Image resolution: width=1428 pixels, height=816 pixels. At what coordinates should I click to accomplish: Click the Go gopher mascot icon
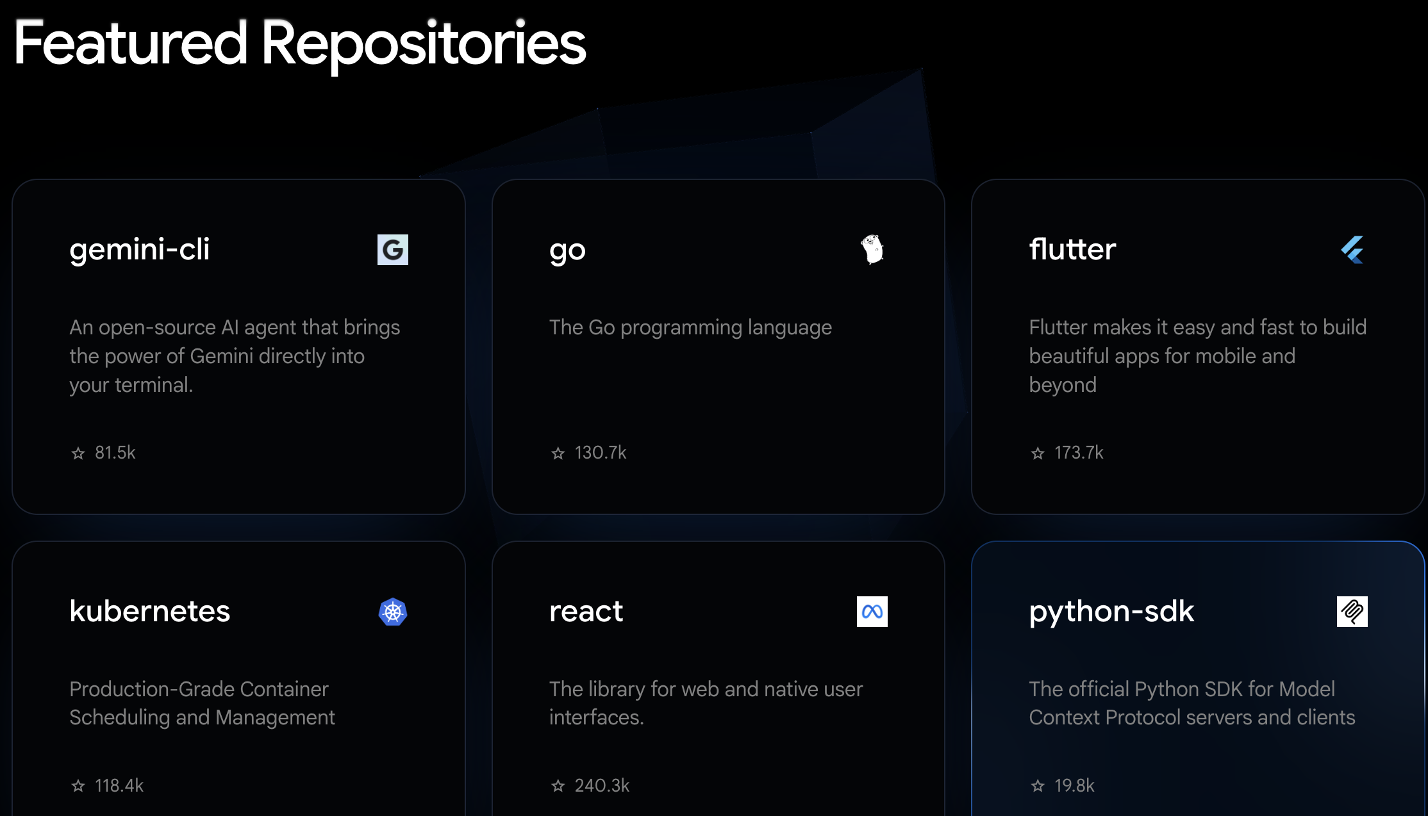872,249
